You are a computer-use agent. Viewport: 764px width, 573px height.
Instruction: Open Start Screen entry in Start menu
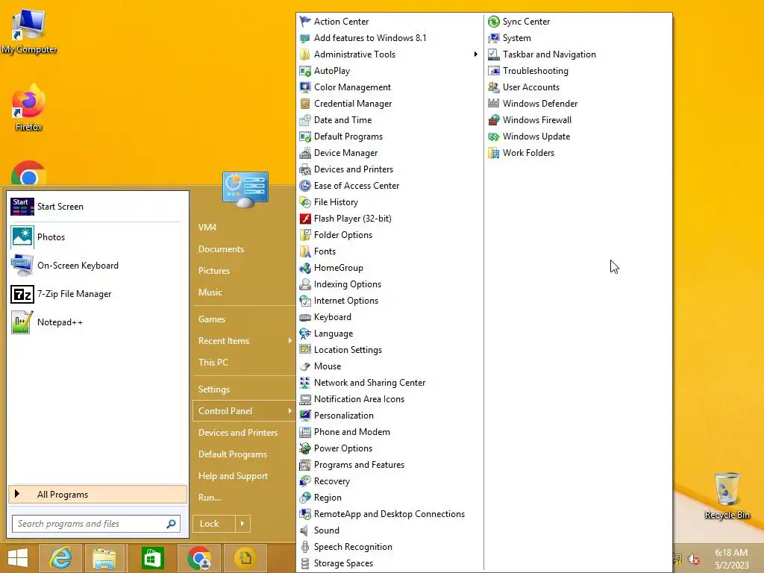96,207
